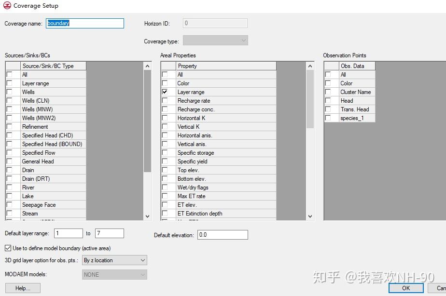Uncheck the Layer range areal property
The height and width of the screenshot is (296, 446).
[x=165, y=92]
